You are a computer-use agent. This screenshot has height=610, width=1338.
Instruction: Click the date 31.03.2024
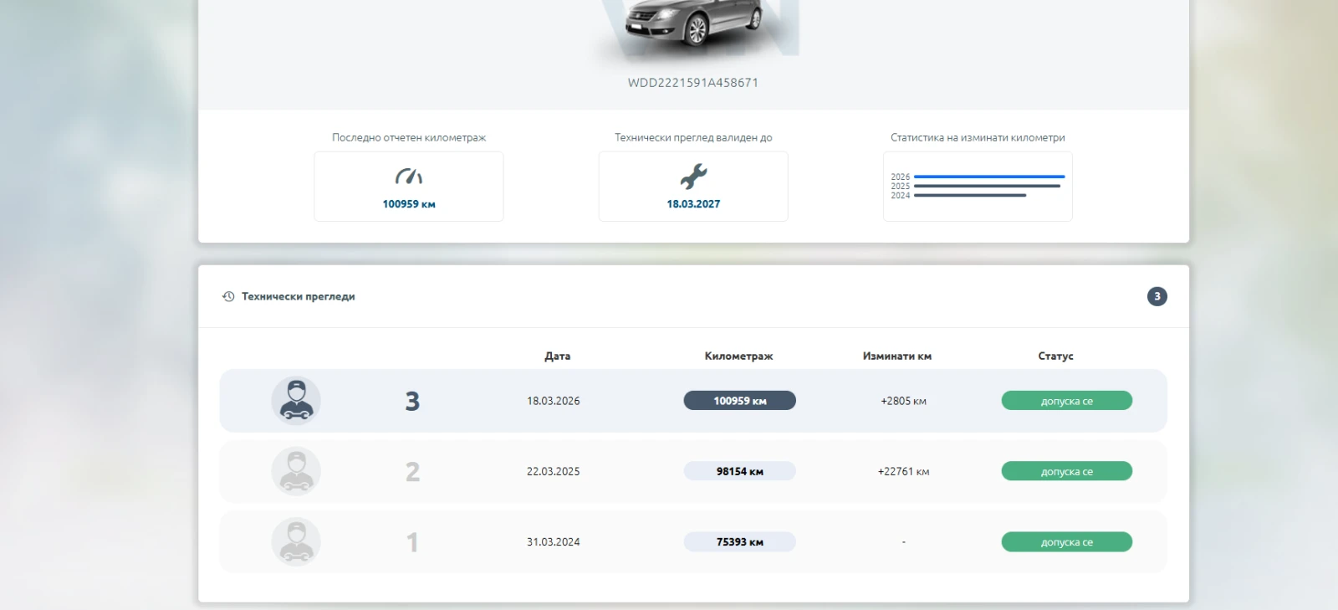click(554, 541)
